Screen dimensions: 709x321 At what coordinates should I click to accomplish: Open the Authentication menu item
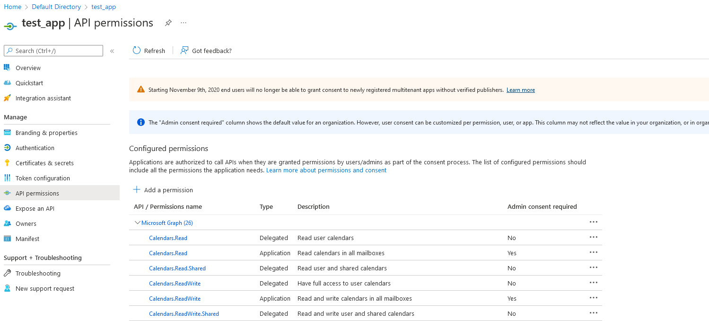coord(35,148)
